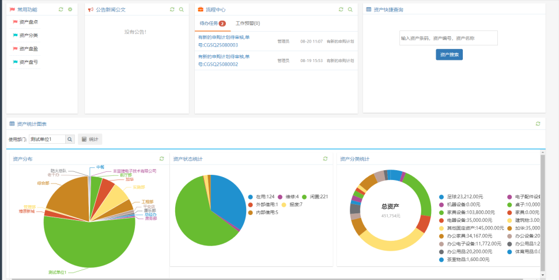
Task: Click the 流程中心 search icon
Action: [x=350, y=10]
